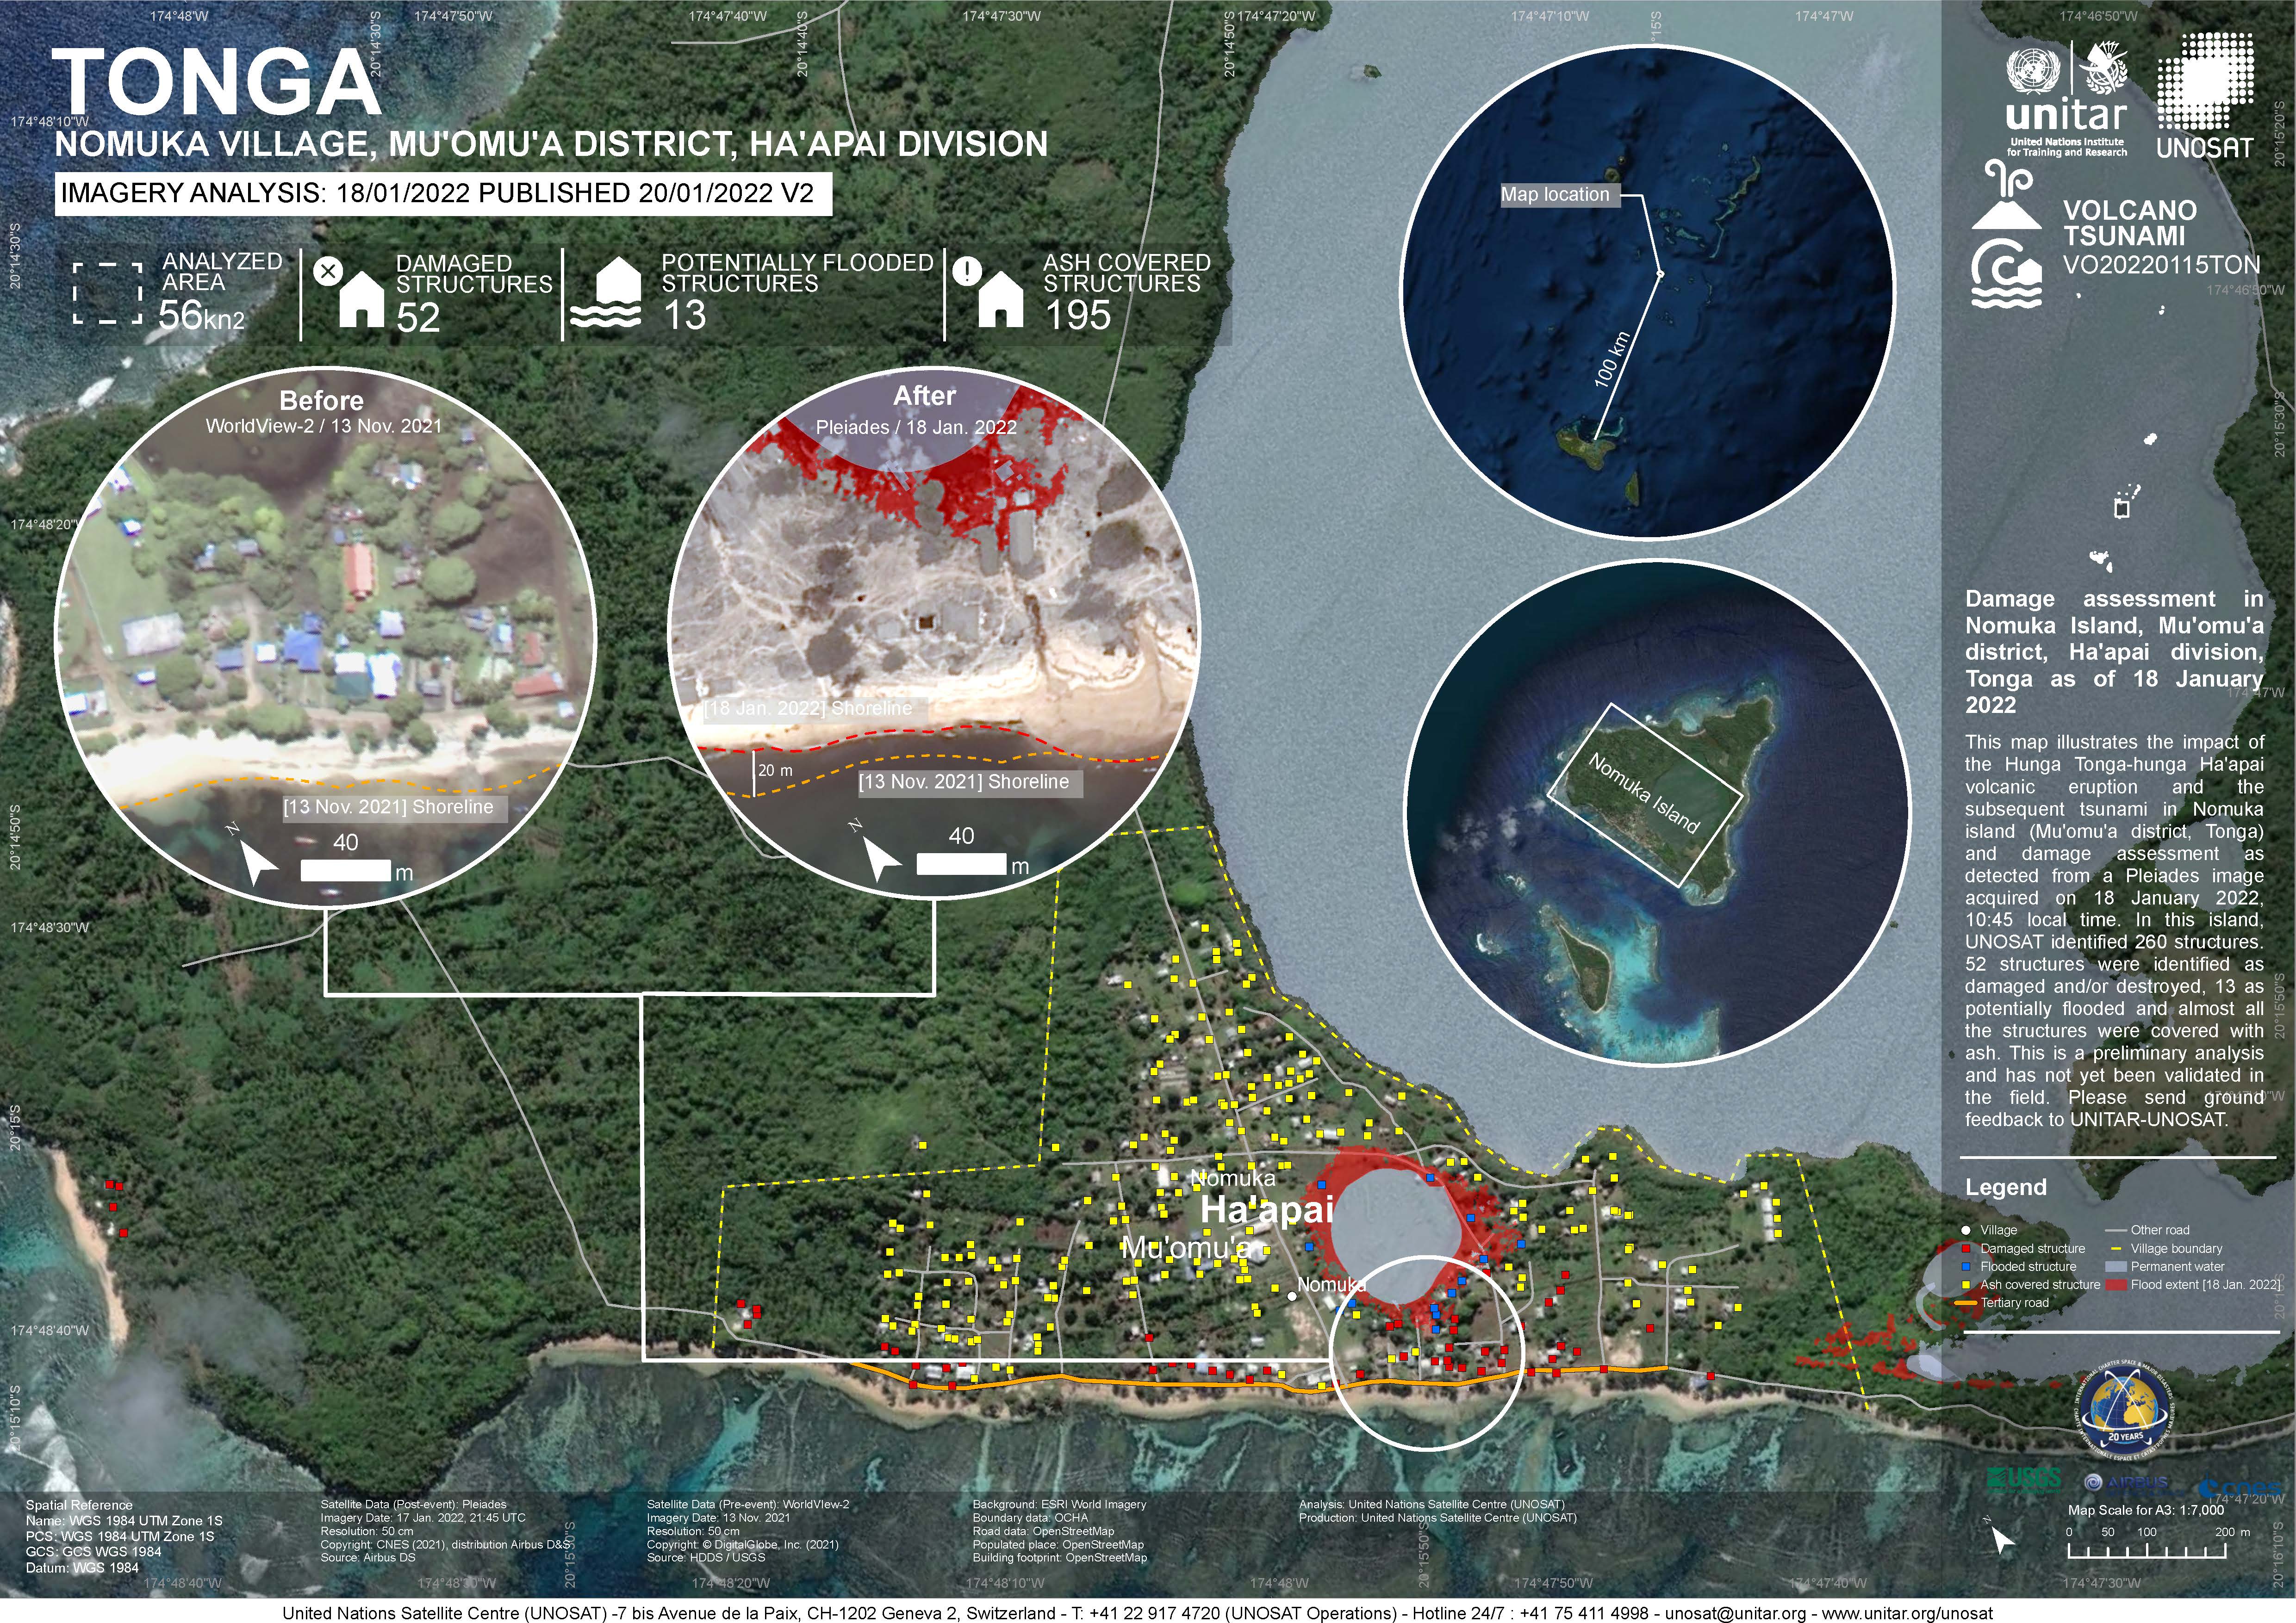Click the orange Tertiary road legend line
The image size is (2296, 1623).
pos(1966,1302)
